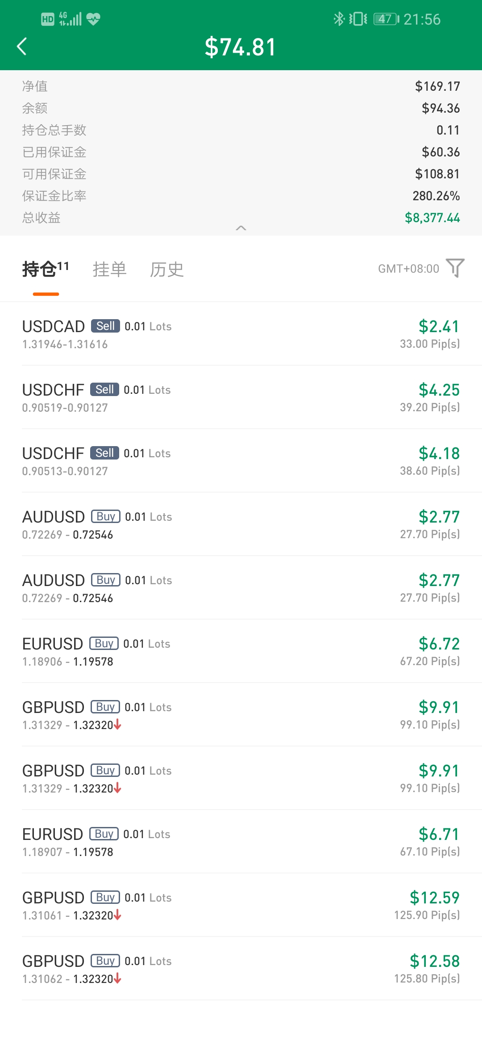Collapse the account summary chevron
Viewport: 482px width, 1046px height.
[241, 228]
